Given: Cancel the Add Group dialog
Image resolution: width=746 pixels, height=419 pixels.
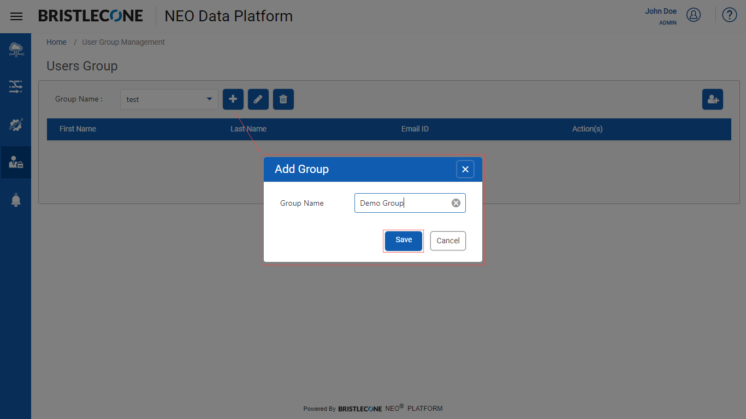Looking at the screenshot, I should tap(448, 241).
